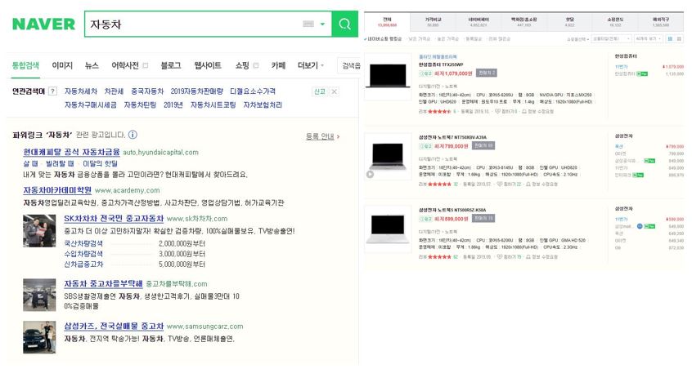Switch to grid view icon
The image size is (692, 369).
click(679, 38)
